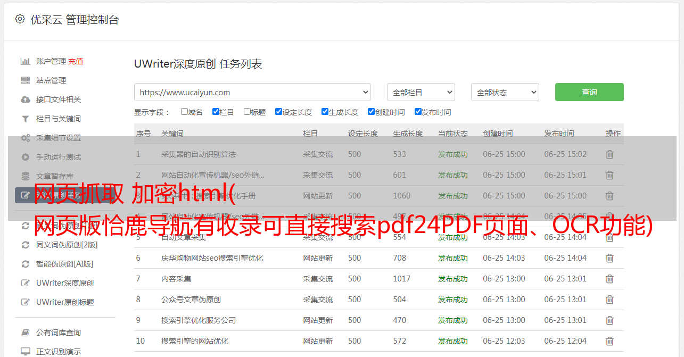This screenshot has width=684, height=357.
Task: Open 手动运行测试 via its play icon
Action: coord(25,157)
